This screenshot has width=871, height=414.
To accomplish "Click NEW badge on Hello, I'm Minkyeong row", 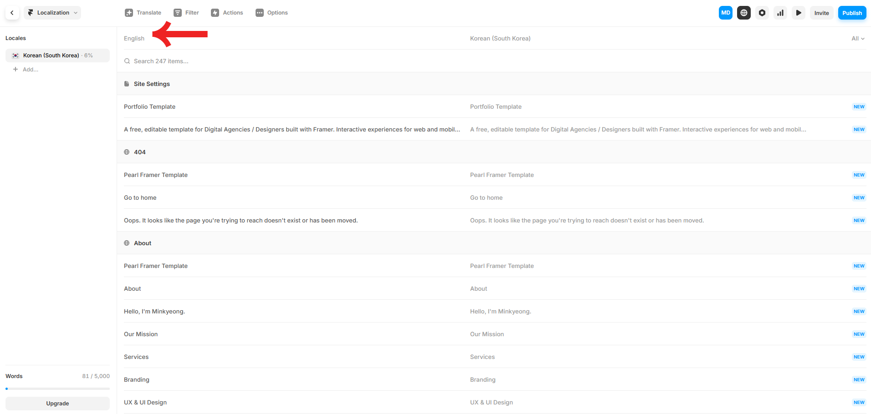I will [x=859, y=311].
